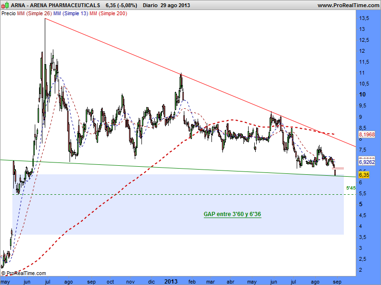Click the sep label at right of time axis
The image size is (381, 285).
point(337,282)
